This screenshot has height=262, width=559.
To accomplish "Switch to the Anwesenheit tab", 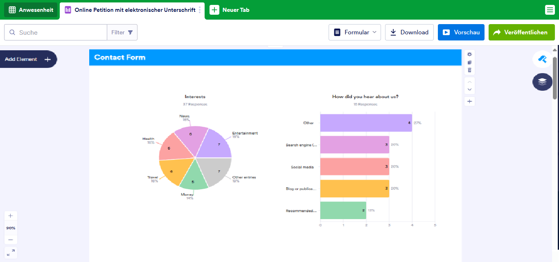I will coord(31,10).
